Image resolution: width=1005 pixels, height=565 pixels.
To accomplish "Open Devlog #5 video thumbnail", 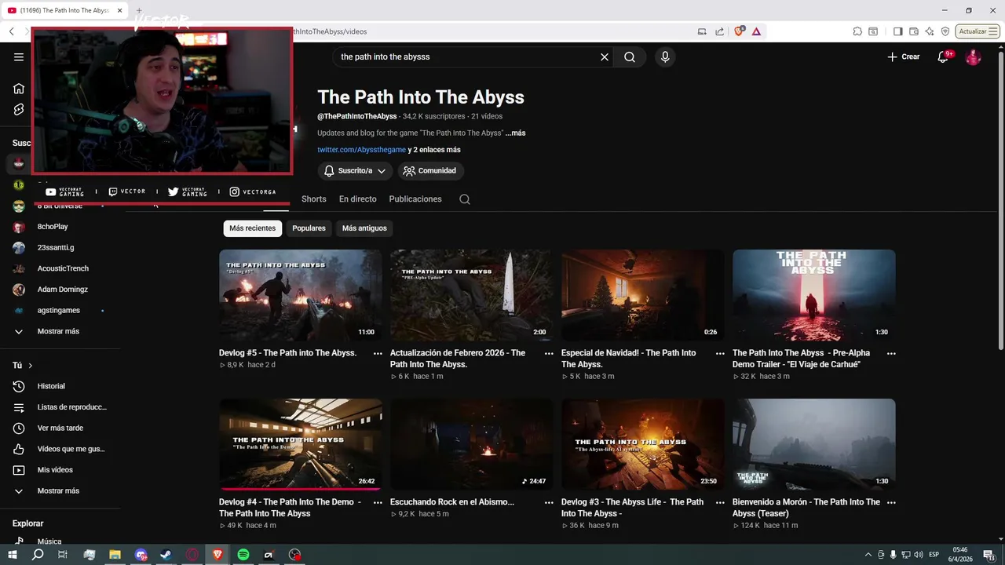I will pos(301,295).
